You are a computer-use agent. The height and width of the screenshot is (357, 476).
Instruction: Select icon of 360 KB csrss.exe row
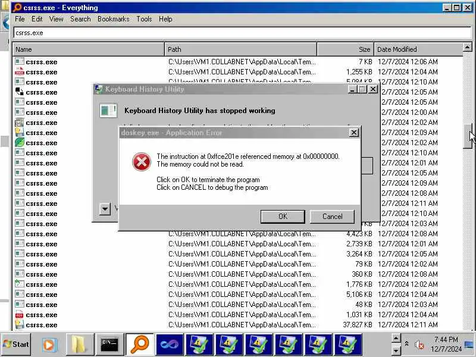pyautogui.click(x=20, y=274)
